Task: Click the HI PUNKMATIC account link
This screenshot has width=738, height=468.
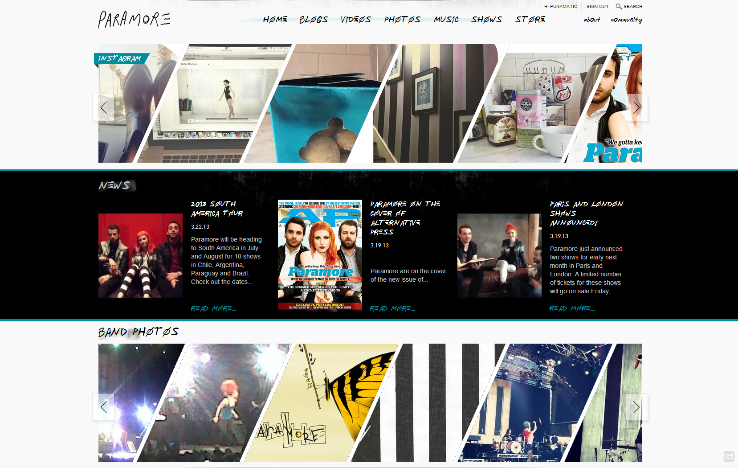Action: pyautogui.click(x=560, y=6)
